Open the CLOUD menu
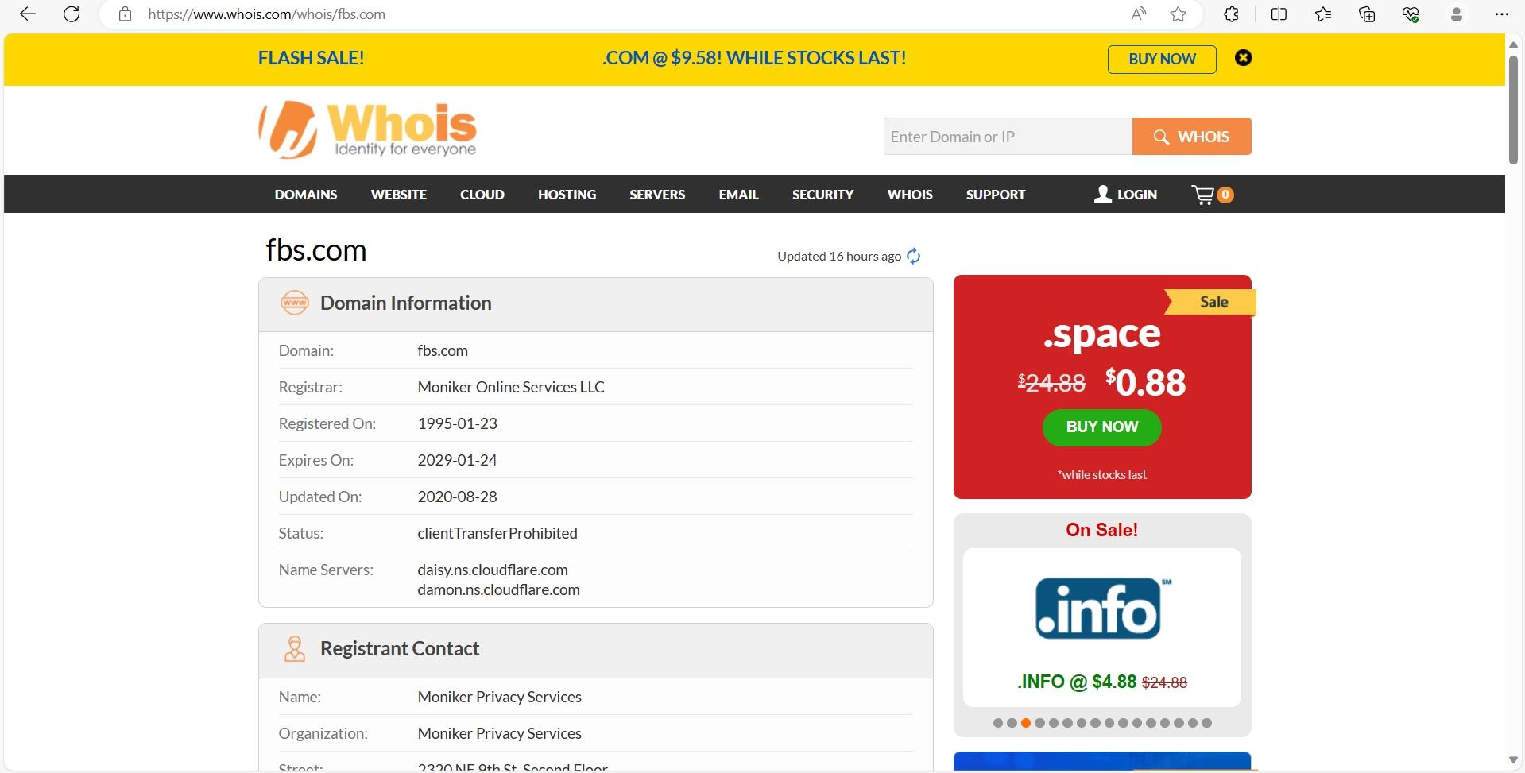The image size is (1525, 773). click(482, 195)
